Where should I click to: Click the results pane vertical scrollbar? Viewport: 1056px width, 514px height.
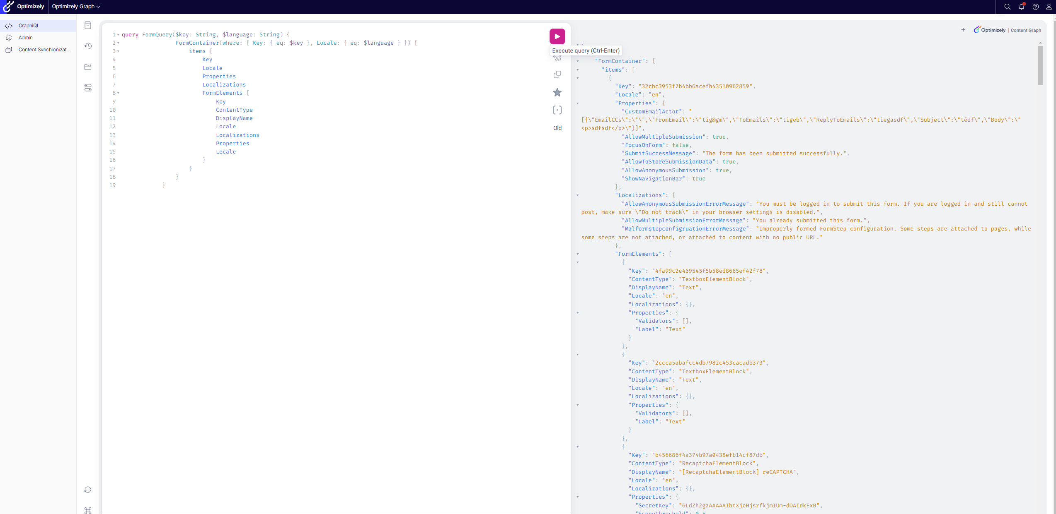coord(1040,65)
